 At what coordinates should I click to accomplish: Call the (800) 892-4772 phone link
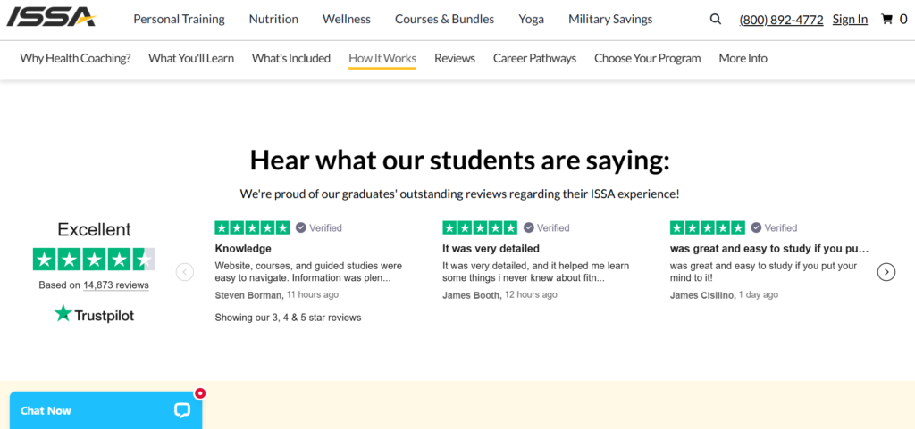point(781,20)
